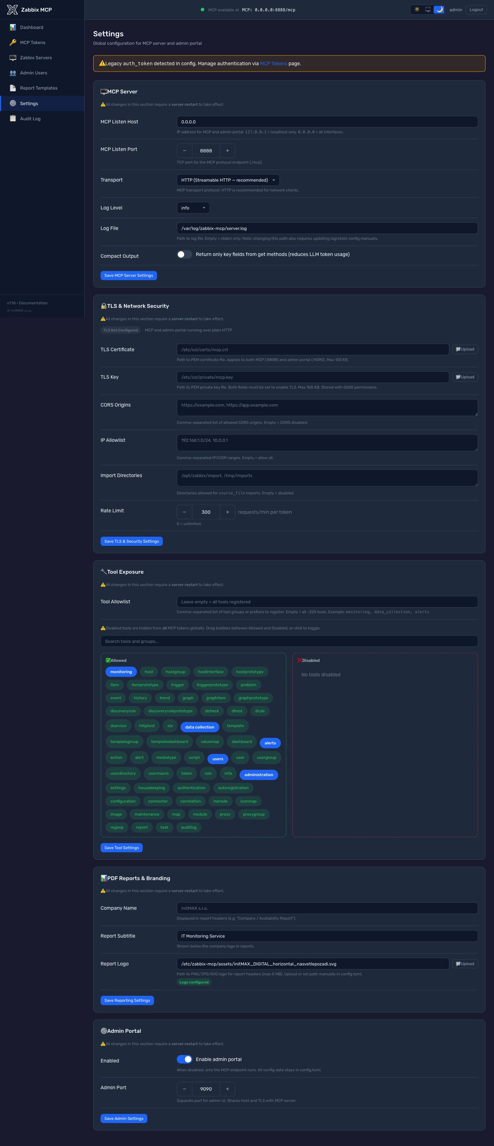Click the Log File path field
Image resolution: width=494 pixels, height=1146 pixels.
327,228
